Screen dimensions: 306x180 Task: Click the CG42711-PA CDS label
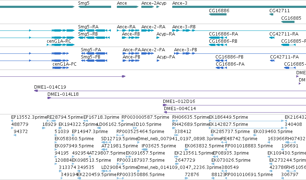tap(284, 57)
